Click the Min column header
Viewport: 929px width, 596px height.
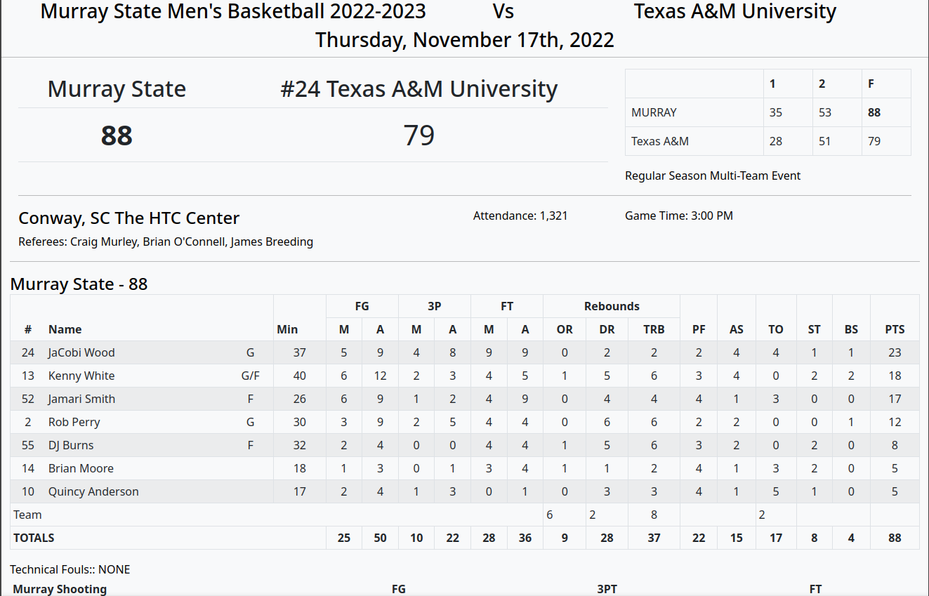[x=287, y=329]
